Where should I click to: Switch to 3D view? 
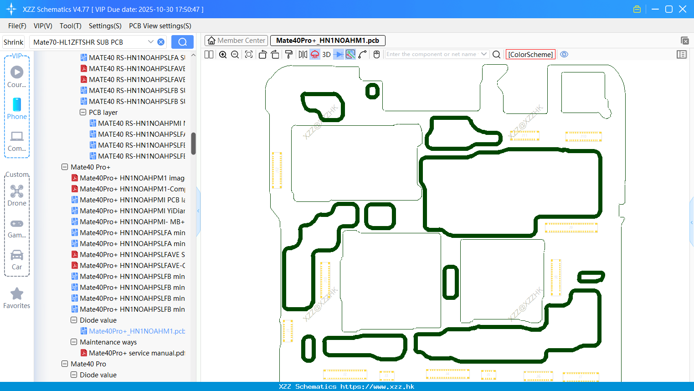(x=326, y=54)
